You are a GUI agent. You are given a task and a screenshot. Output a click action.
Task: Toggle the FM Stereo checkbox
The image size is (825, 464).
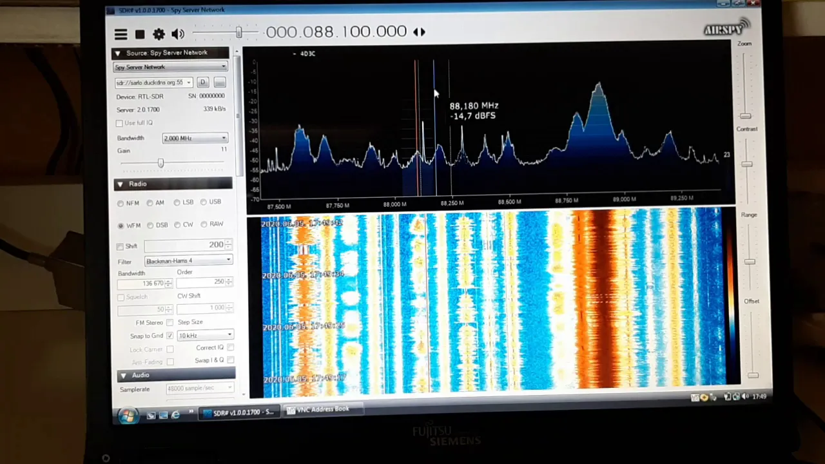point(170,323)
